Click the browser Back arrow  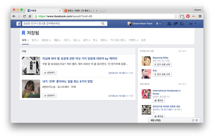14,16
